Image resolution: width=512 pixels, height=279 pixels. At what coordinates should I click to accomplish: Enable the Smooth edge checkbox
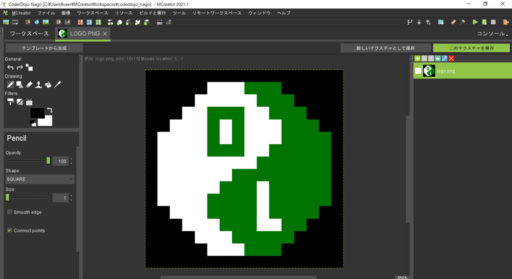click(9, 212)
